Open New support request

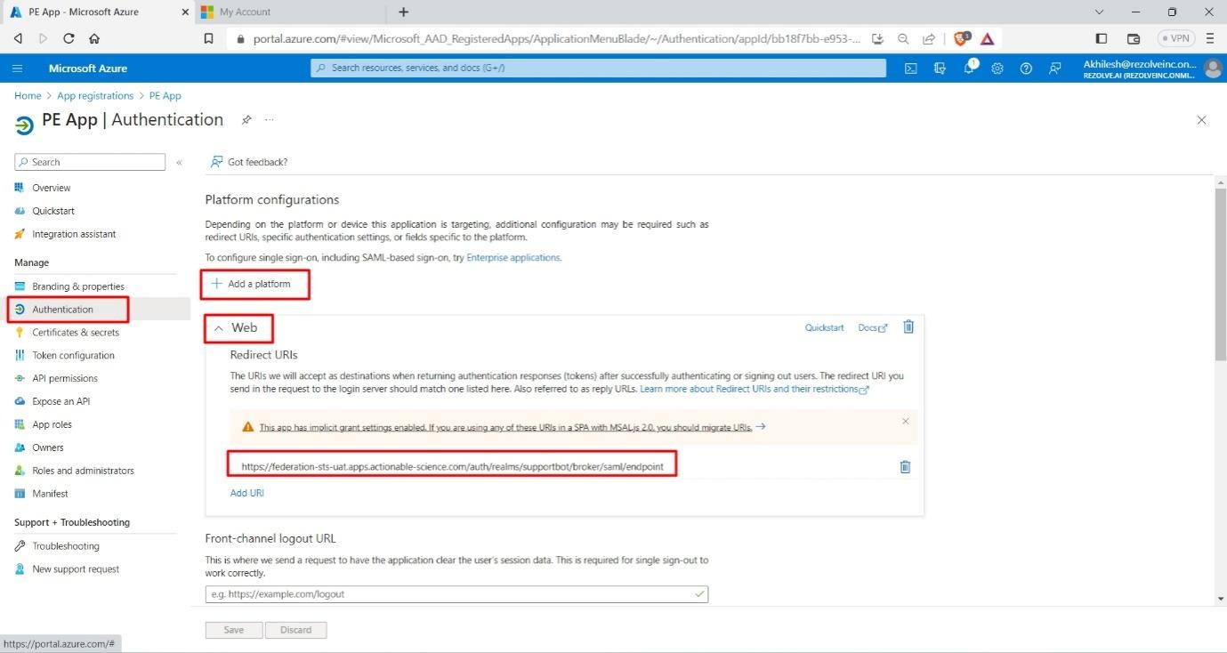coord(76,569)
